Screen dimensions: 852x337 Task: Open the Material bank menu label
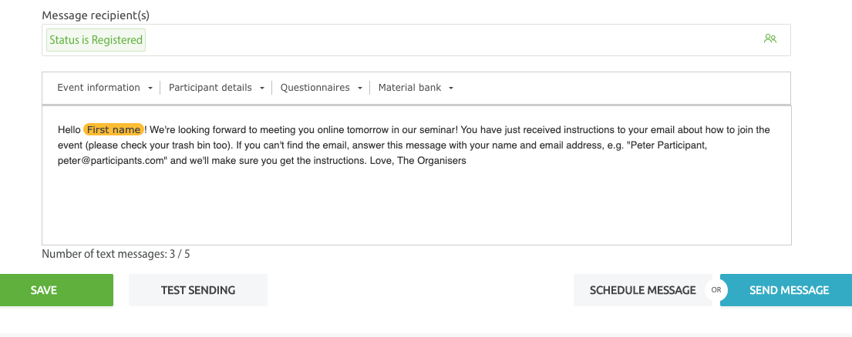(409, 88)
